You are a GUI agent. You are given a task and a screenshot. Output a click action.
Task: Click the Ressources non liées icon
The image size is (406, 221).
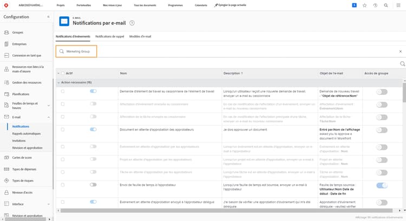click(6, 69)
